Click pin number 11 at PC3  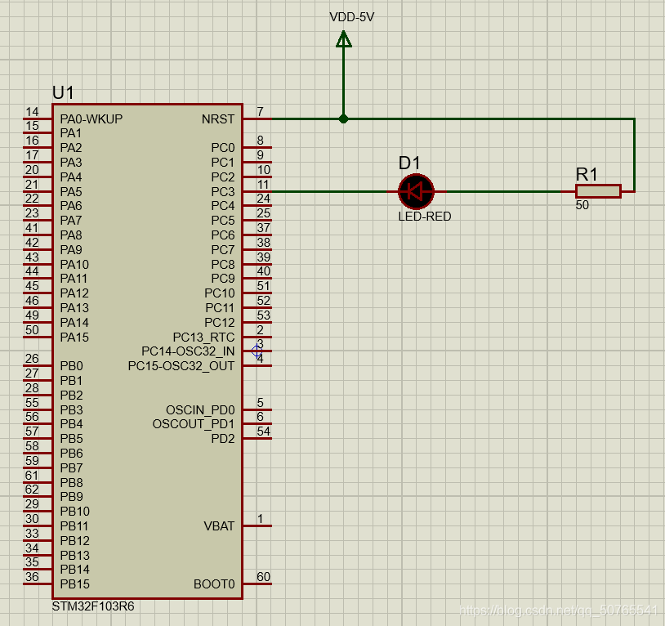(x=263, y=185)
